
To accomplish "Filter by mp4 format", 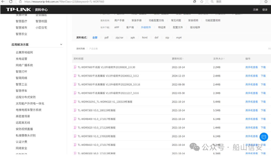I will tap(179, 37).
